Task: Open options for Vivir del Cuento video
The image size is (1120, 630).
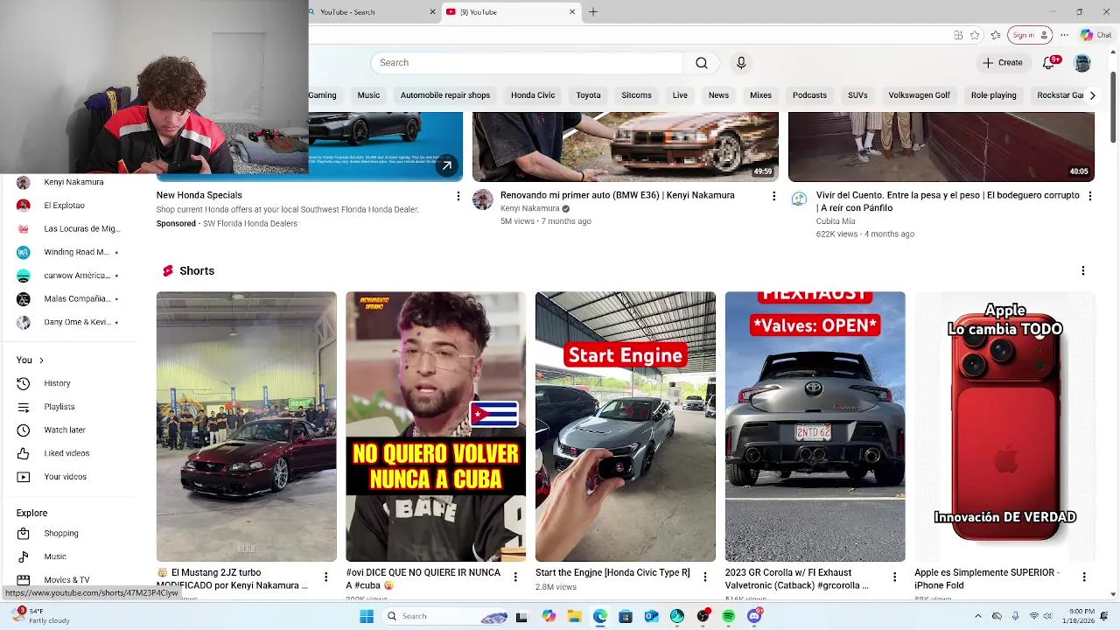Action: tap(1089, 196)
